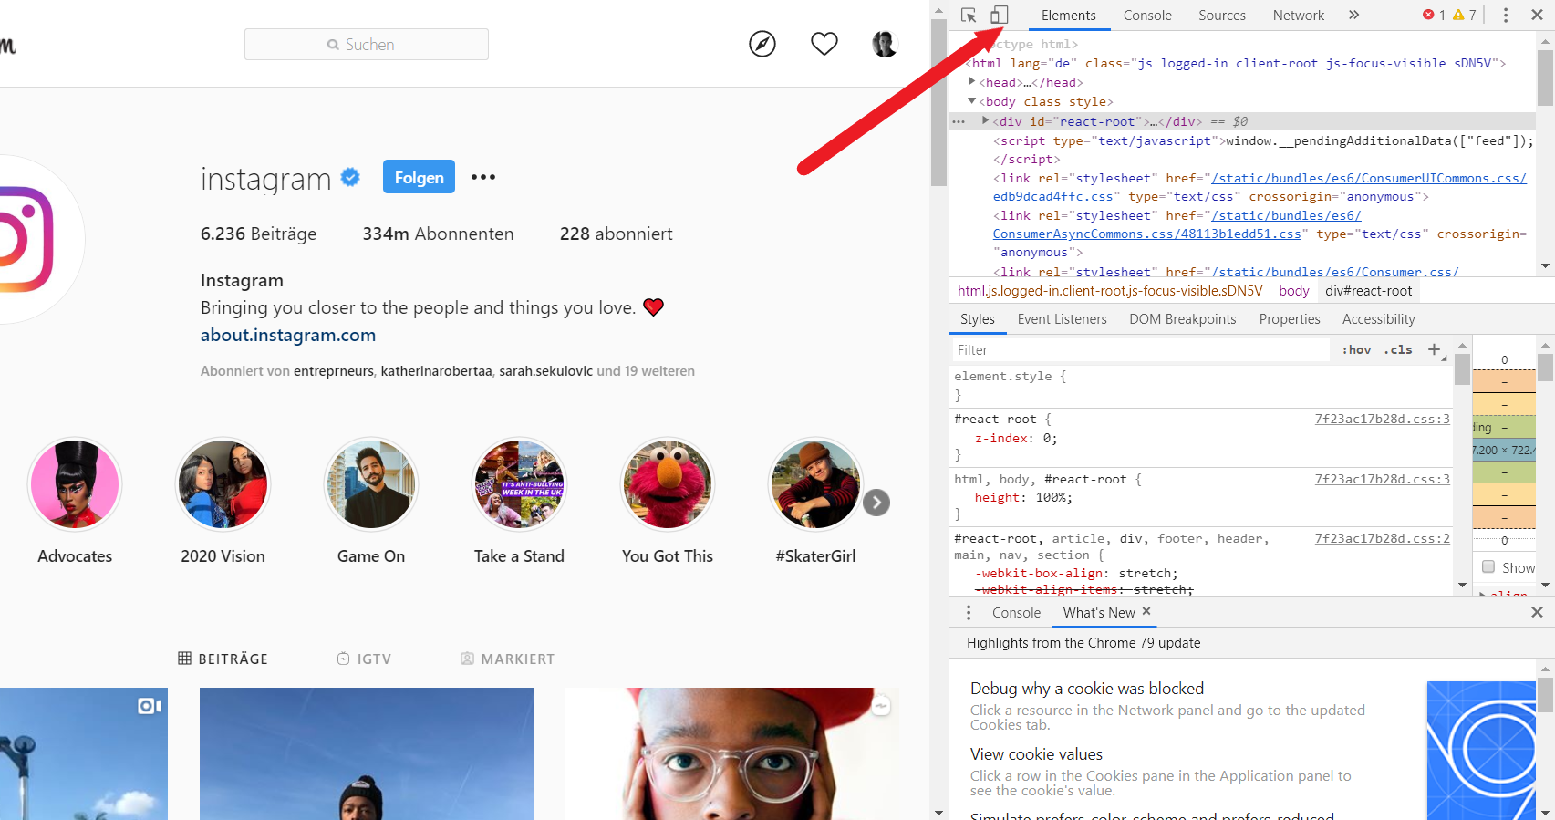Screen dimensions: 1555x820
Task: Select the BEITRÄGE posts tab
Action: [x=223, y=659]
